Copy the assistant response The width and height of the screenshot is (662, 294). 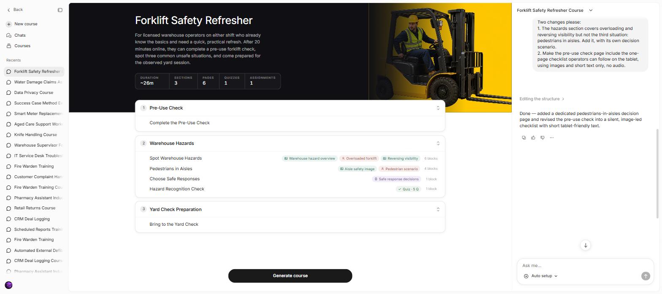pyautogui.click(x=524, y=138)
